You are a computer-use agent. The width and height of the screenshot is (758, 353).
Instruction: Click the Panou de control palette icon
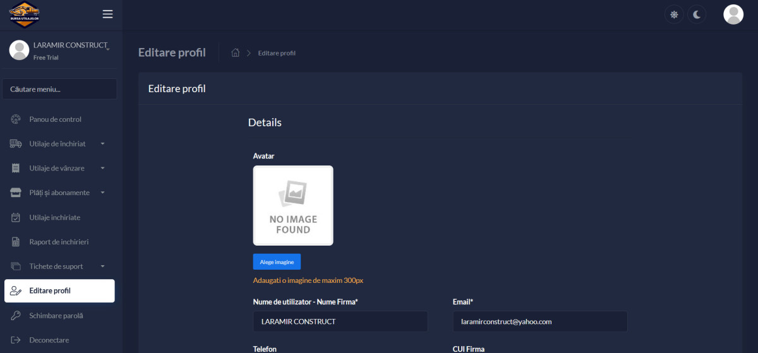coord(16,119)
